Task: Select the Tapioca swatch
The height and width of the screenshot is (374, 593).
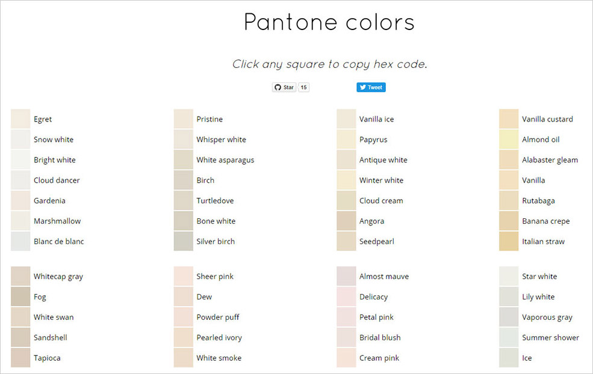Action: 20,358
